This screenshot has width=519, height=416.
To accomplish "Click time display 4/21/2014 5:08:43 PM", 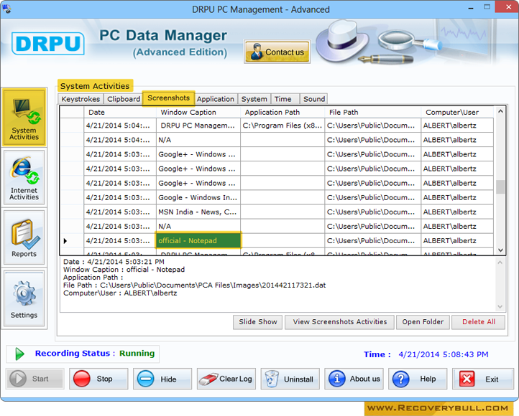I will click(x=444, y=354).
